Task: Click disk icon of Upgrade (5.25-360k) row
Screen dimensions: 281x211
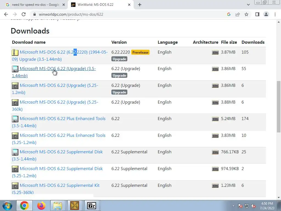Action: click(x=15, y=102)
